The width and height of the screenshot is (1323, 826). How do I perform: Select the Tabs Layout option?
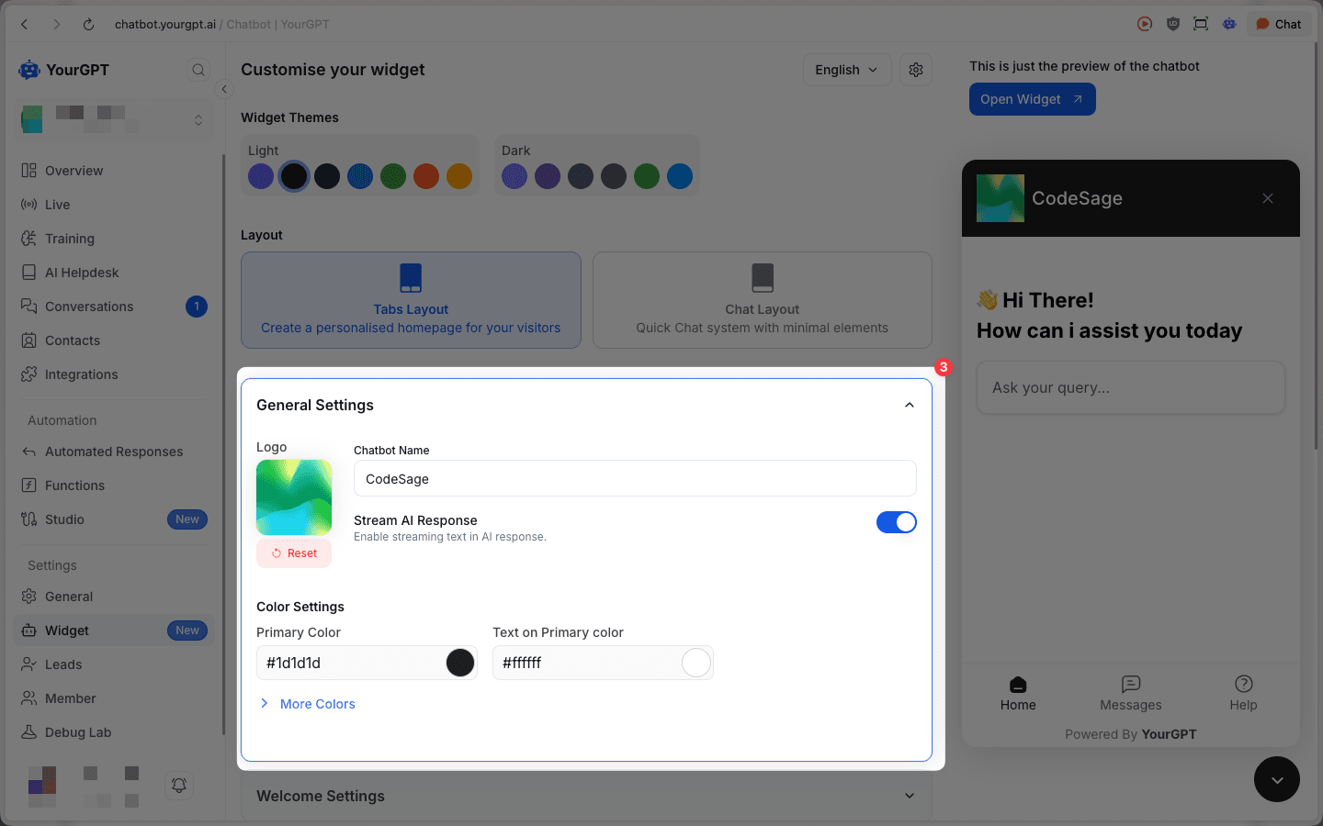click(x=411, y=300)
